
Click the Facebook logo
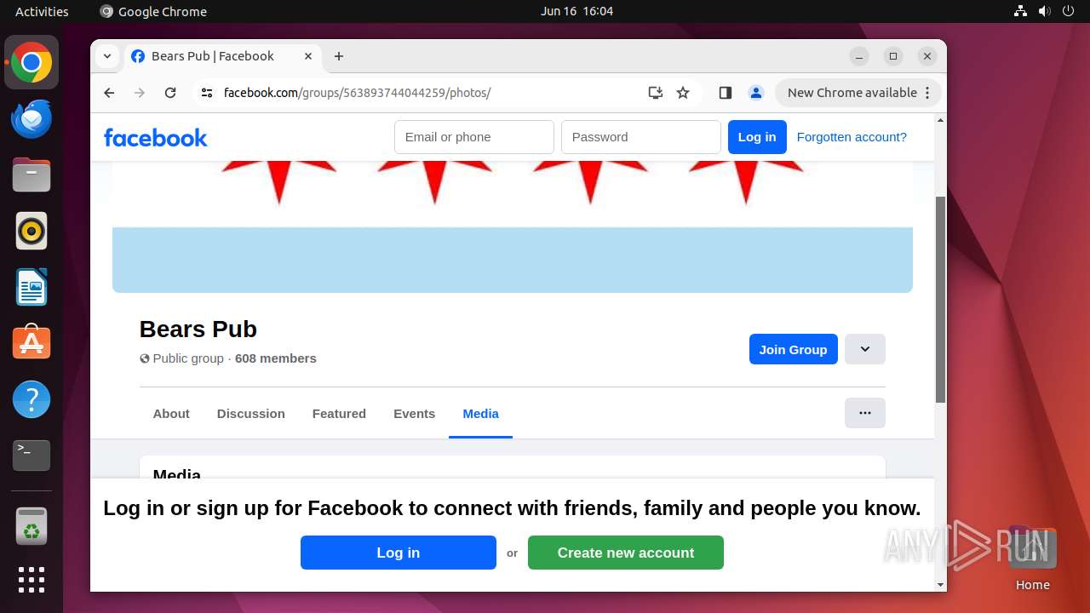pos(156,137)
